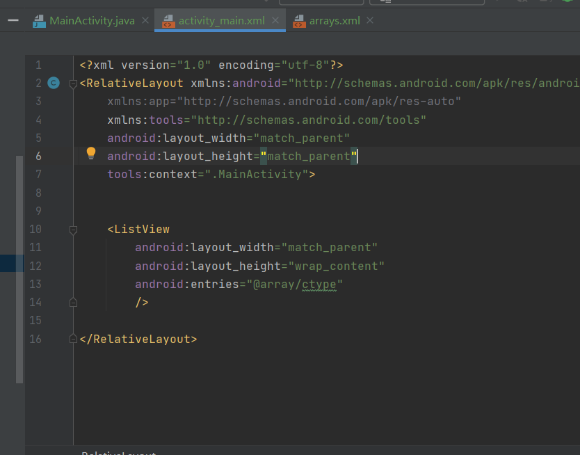Click the XML file icon on arrays.xml tab
This screenshot has width=580, height=455.
pos(299,22)
